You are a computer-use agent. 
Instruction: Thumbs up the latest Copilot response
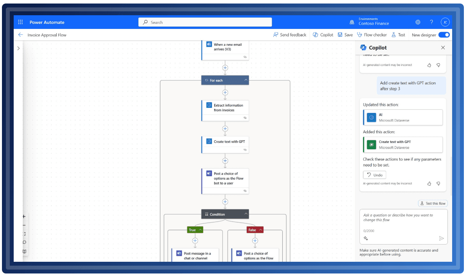click(429, 184)
